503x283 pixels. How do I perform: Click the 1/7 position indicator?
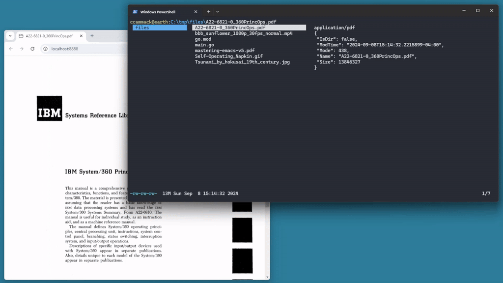point(486,194)
